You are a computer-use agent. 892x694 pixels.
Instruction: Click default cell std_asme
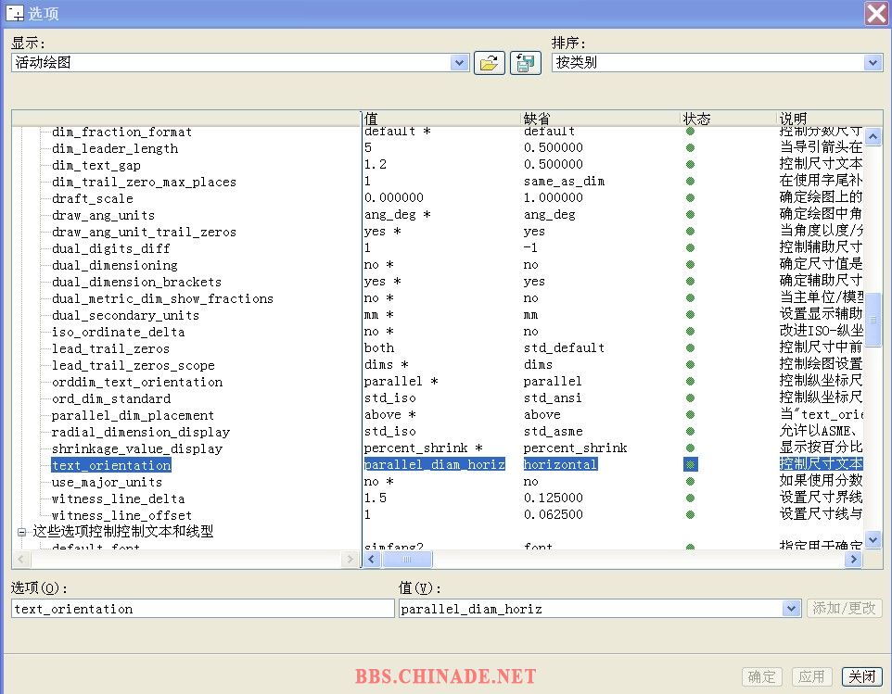coord(553,432)
